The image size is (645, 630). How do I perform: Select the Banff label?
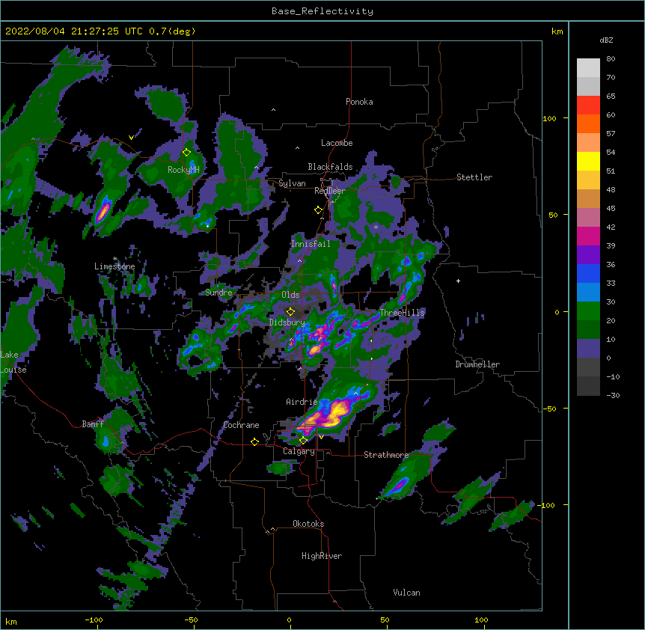pyautogui.click(x=93, y=424)
